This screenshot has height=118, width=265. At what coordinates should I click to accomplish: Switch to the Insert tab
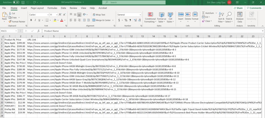click(24, 8)
